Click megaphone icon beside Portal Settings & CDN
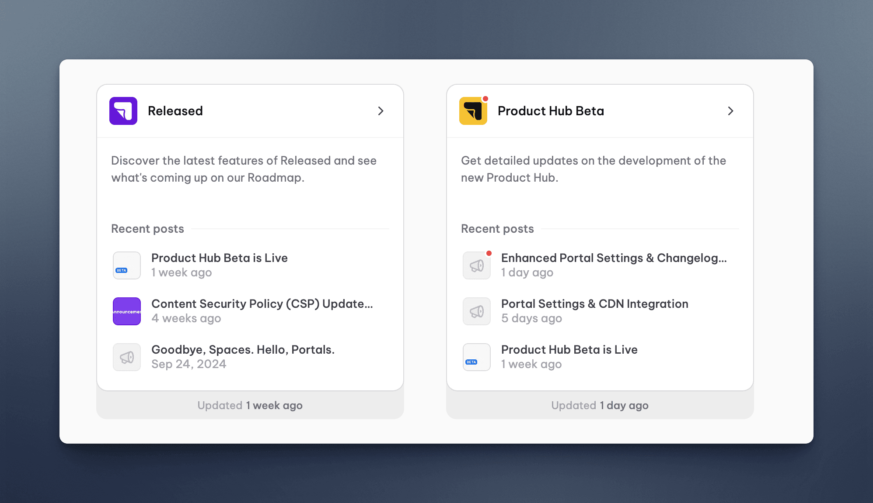This screenshot has height=503, width=873. (x=477, y=311)
